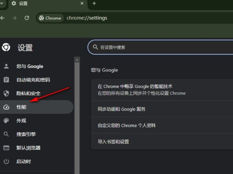The image size is (233, 174).
Task: Open 隐私和安全 section
Action: pyautogui.click(x=37, y=93)
